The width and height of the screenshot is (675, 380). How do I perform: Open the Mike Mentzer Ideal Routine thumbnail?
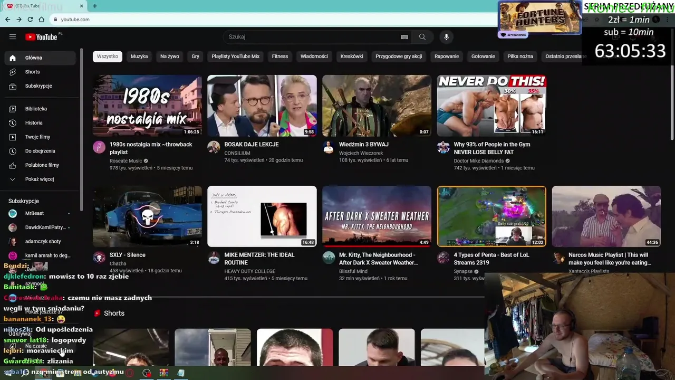pyautogui.click(x=262, y=216)
